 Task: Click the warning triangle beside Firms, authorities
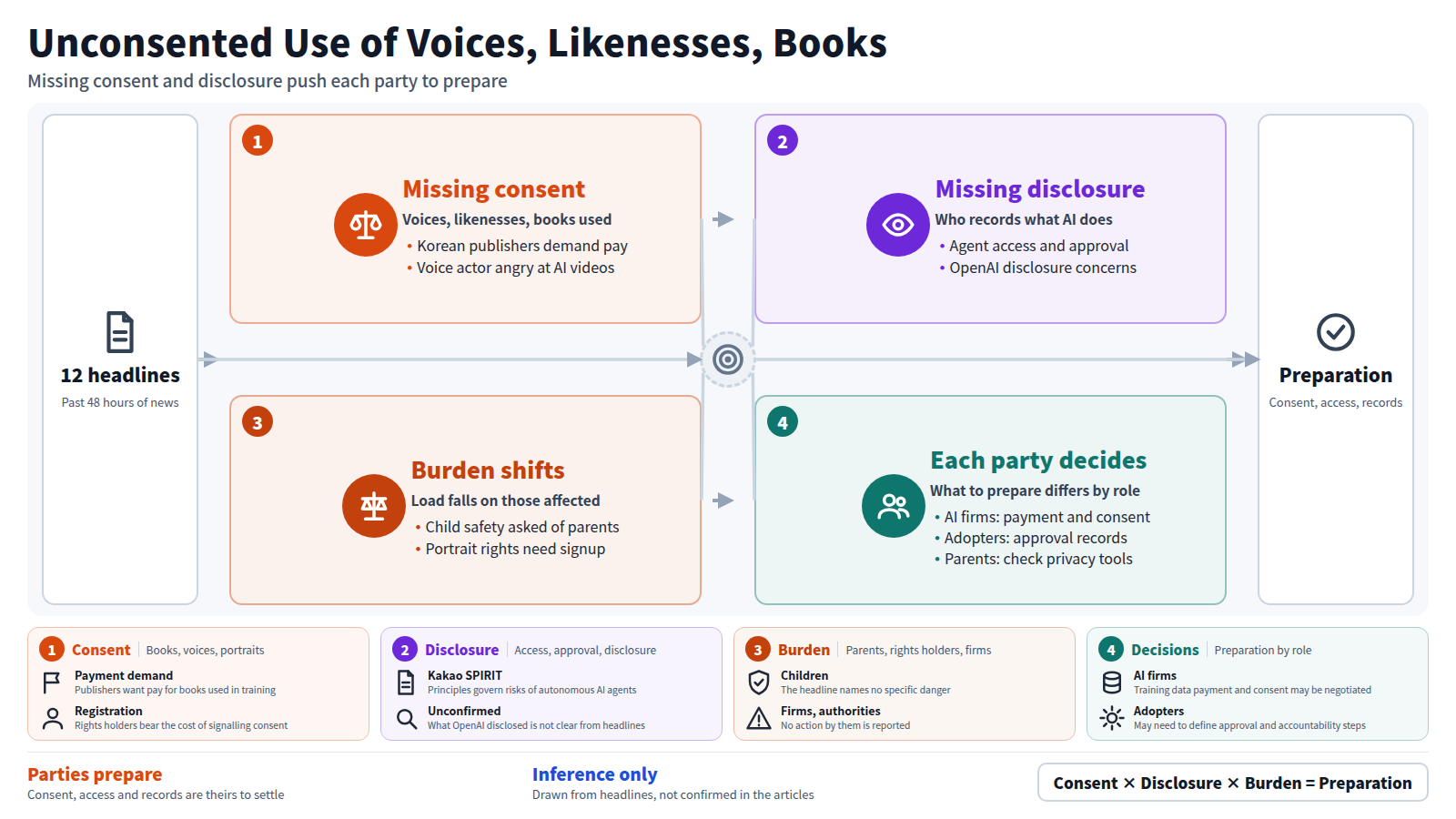759,718
